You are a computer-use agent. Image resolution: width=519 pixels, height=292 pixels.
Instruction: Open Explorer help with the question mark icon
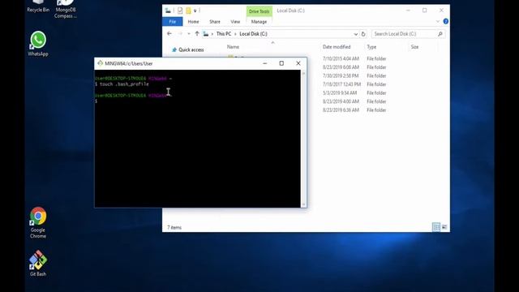pos(446,22)
